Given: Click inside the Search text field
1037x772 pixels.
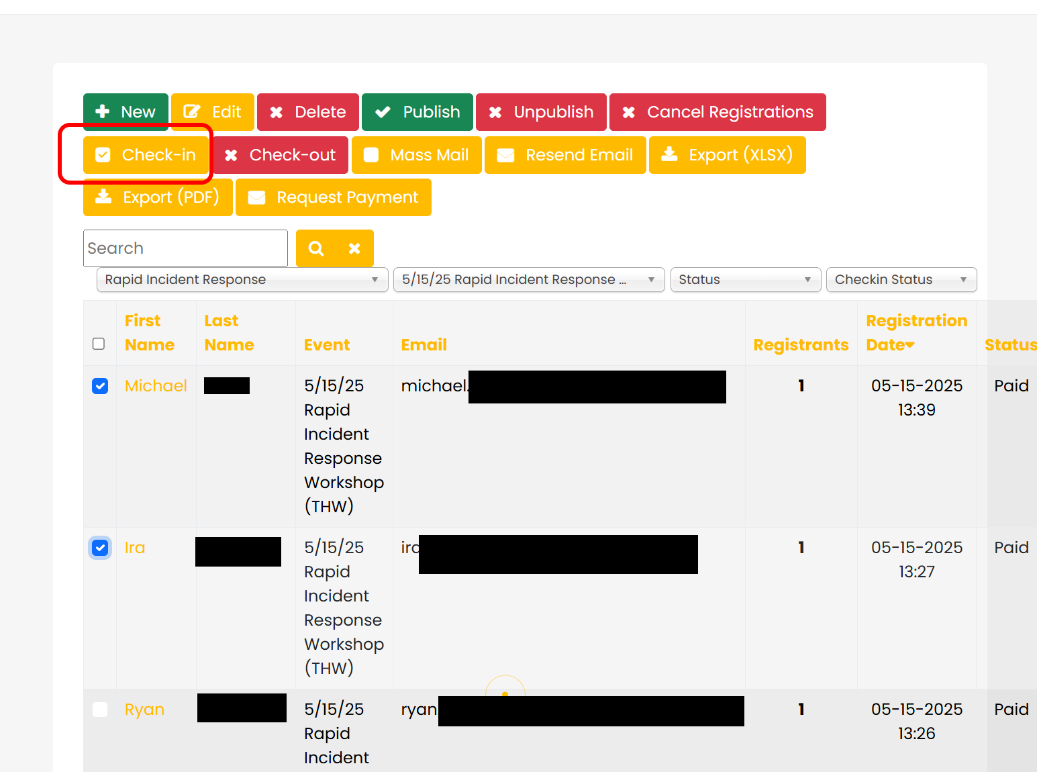Looking at the screenshot, I should coord(185,248).
